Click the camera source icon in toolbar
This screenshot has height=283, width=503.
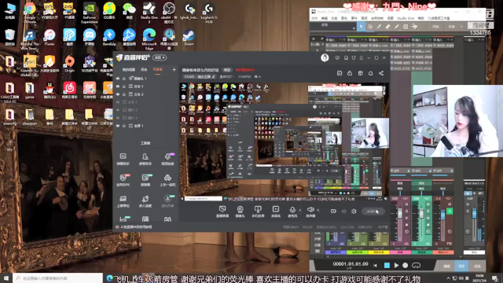[x=240, y=210]
